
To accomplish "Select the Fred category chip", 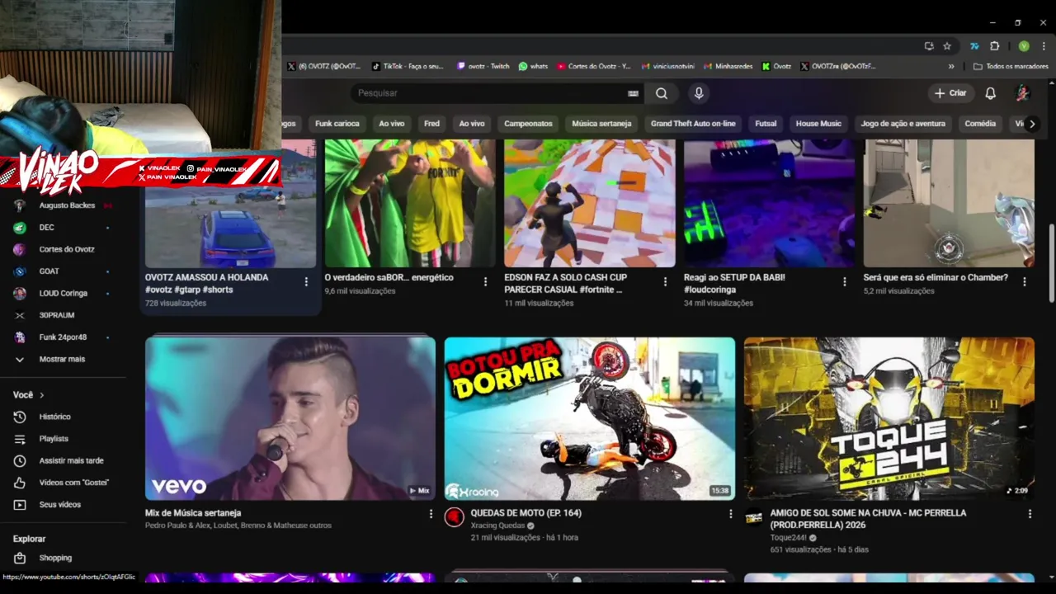I will [431, 124].
